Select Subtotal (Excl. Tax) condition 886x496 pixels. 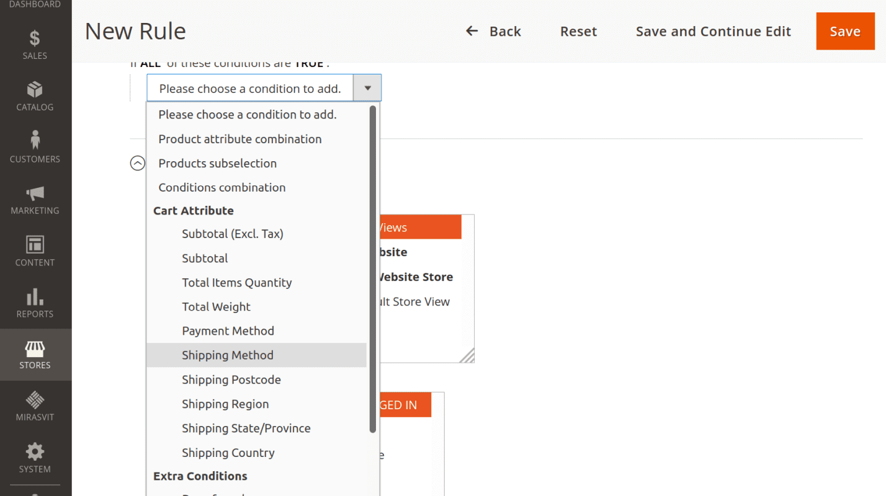click(257, 234)
